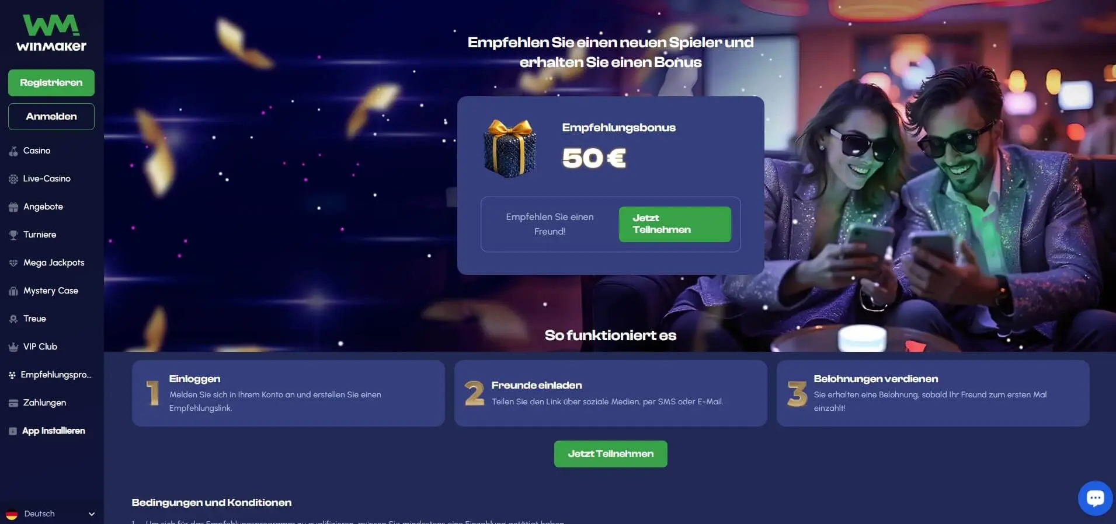Viewport: 1116px width, 524px height.
Task: Select the Turniere trophy icon
Action: (x=13, y=235)
